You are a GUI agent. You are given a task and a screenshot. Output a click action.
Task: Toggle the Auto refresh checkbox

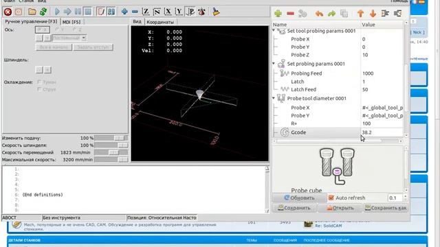[x=331, y=198]
